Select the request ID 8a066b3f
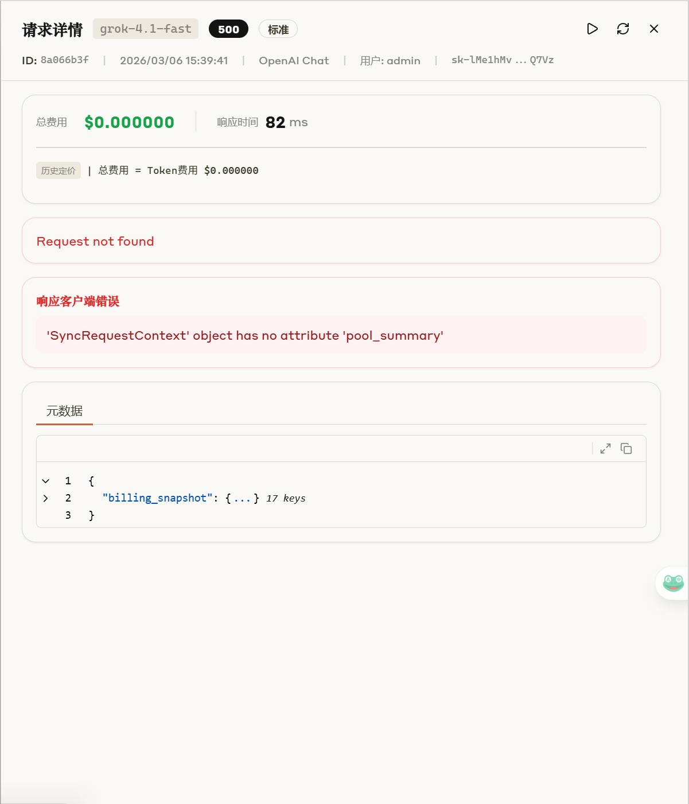This screenshot has width=689, height=804. pos(65,60)
